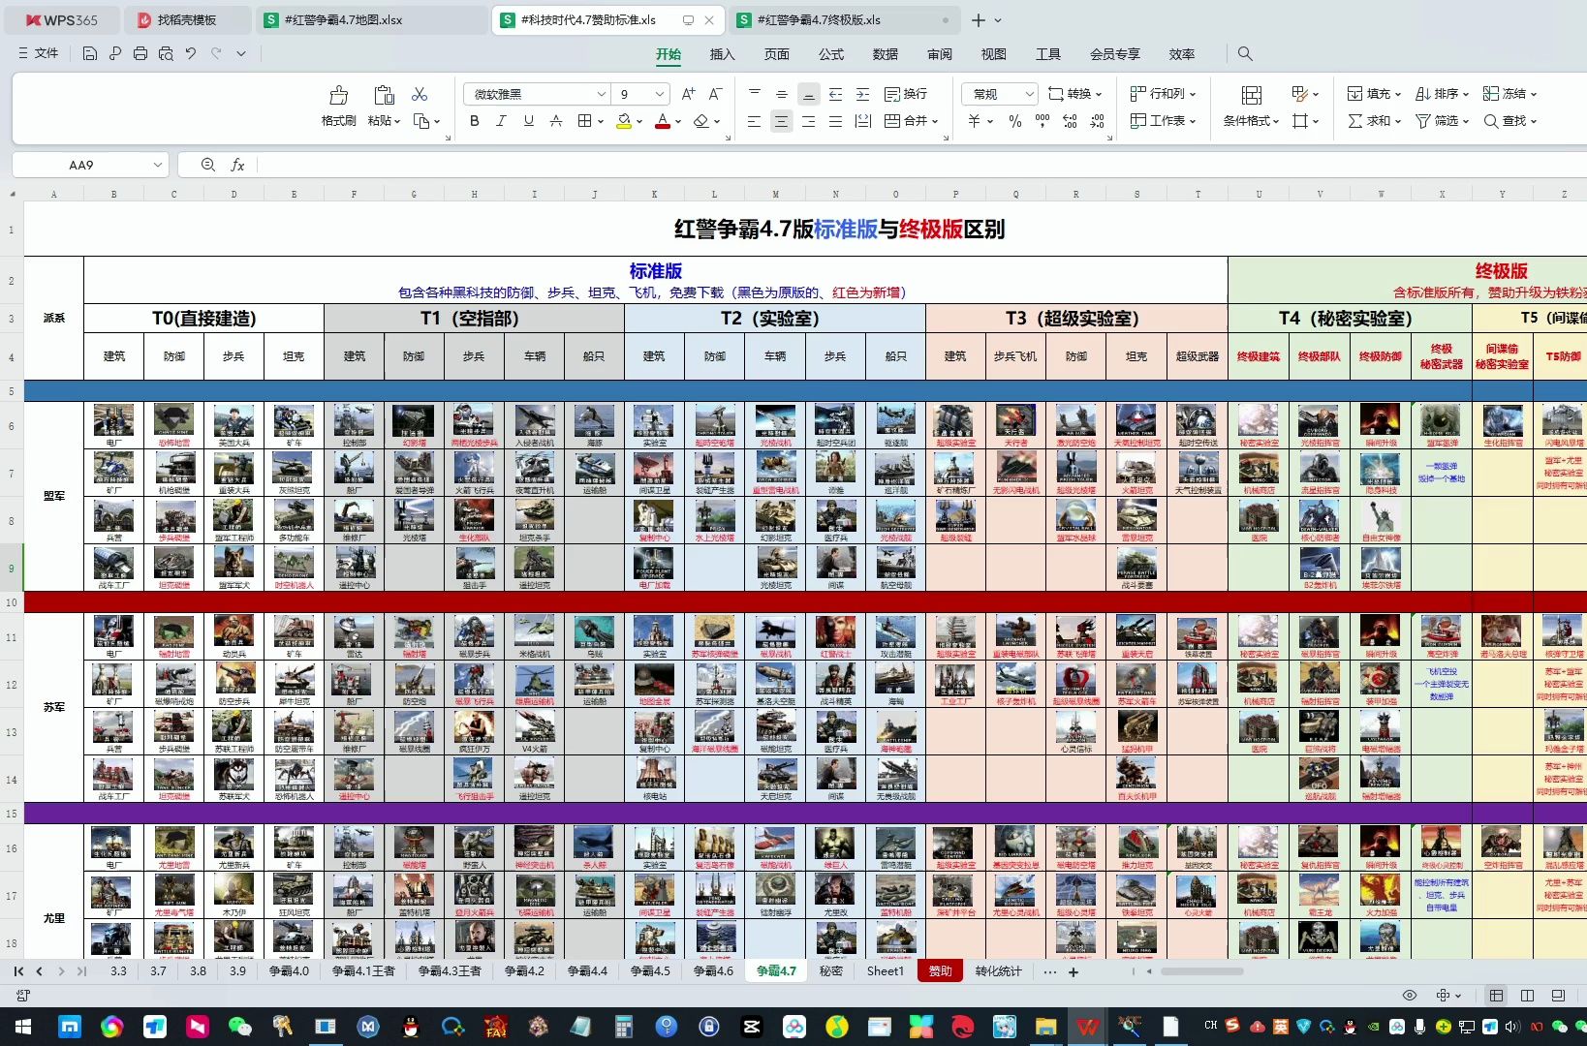Switch to sheet tab 争霸4.6

click(713, 970)
